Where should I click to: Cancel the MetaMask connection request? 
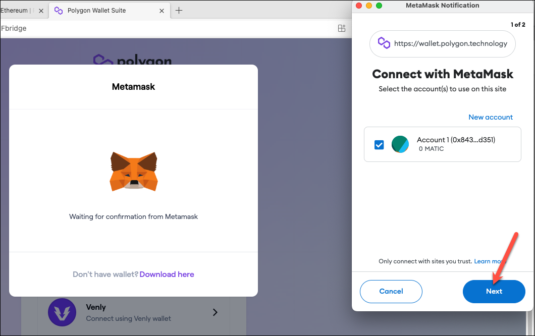pos(391,291)
